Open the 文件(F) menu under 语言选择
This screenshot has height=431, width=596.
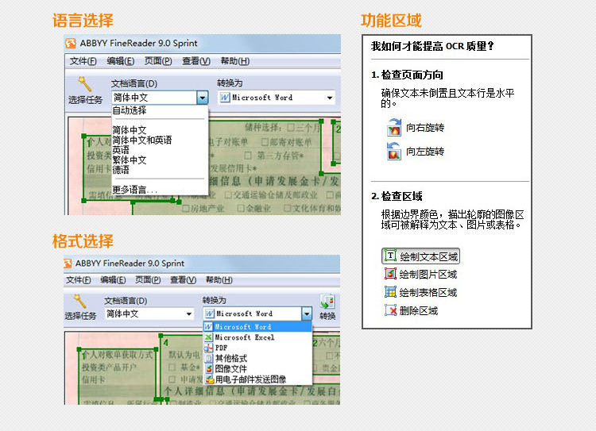click(83, 61)
